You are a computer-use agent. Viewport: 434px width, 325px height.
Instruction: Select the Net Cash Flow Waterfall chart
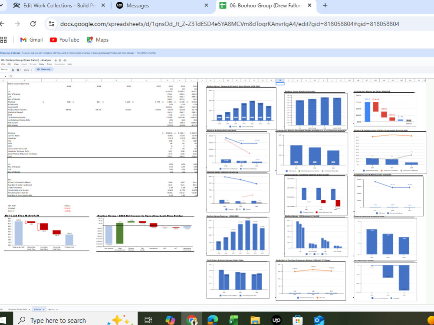point(46,234)
